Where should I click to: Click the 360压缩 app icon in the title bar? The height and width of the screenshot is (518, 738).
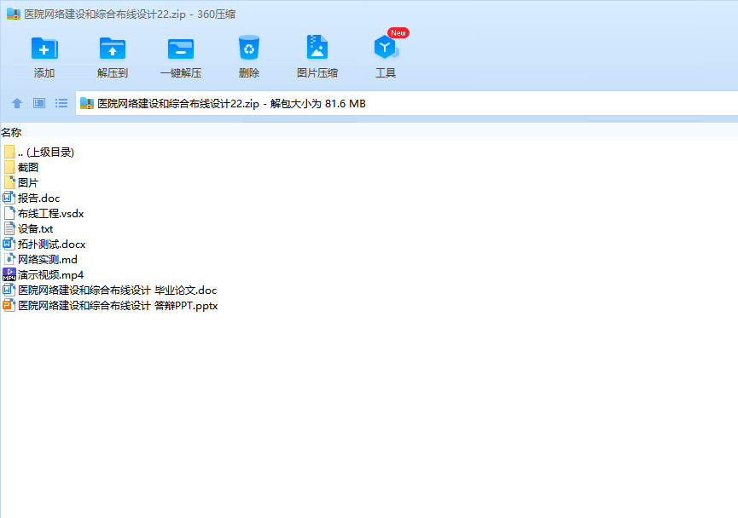tap(14, 14)
